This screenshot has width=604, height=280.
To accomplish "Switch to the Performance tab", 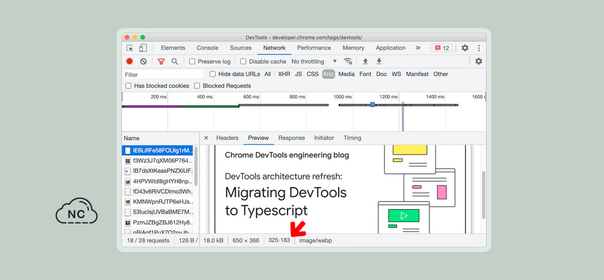I will click(314, 48).
